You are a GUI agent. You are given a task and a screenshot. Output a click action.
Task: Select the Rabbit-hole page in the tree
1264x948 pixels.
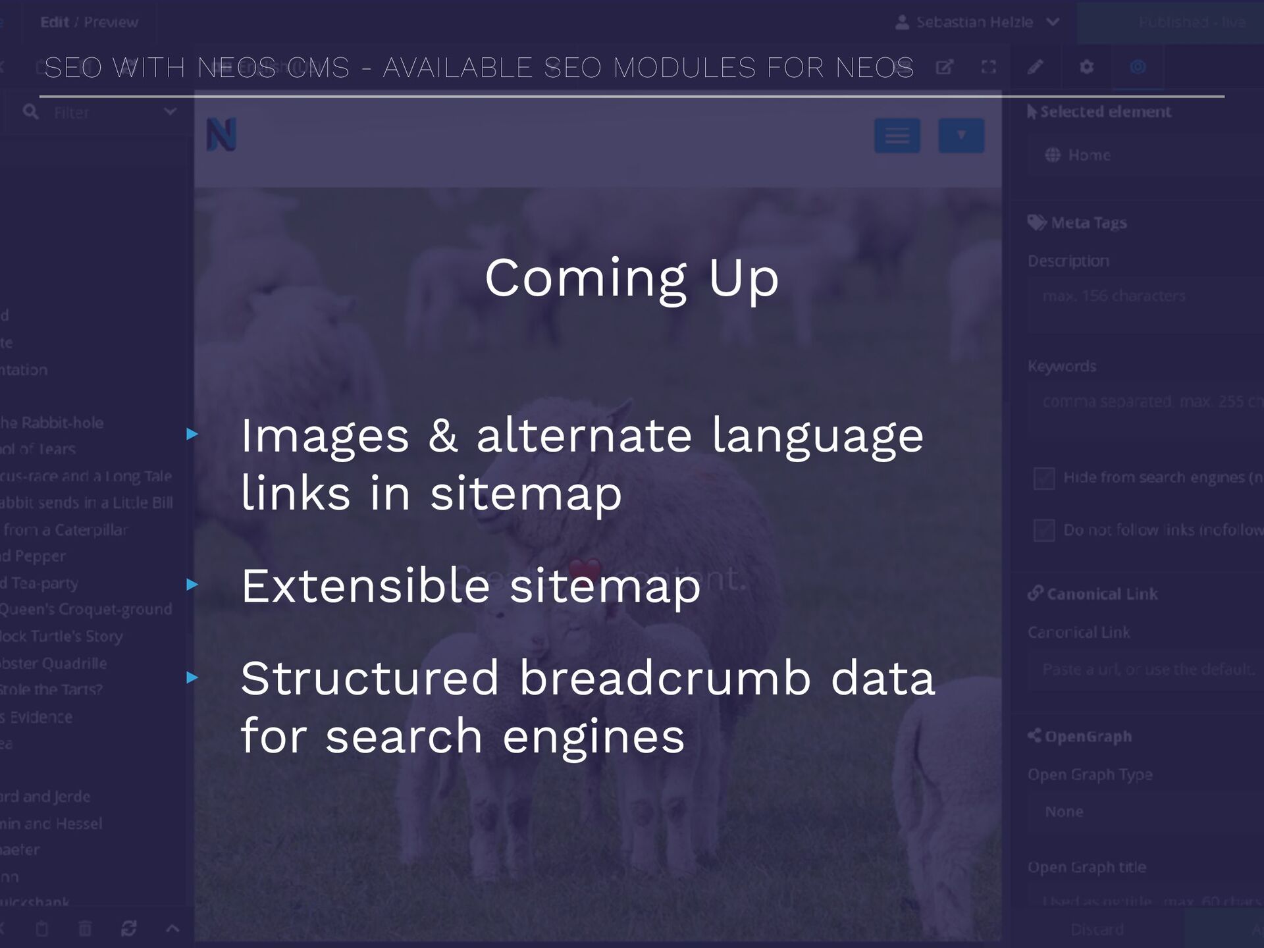(x=51, y=423)
